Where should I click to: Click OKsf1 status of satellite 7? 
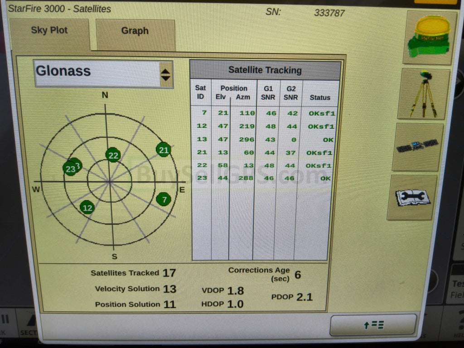(x=322, y=113)
